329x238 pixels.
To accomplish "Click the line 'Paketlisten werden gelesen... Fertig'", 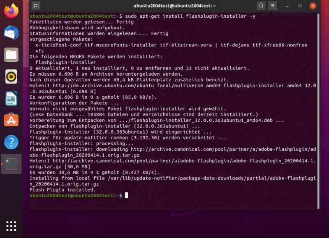I will (81, 22).
